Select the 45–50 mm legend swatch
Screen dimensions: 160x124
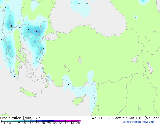74,121
